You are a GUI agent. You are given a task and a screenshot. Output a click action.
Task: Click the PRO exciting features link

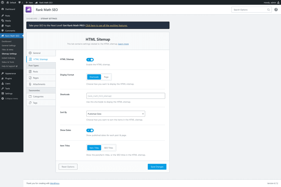click(x=106, y=26)
